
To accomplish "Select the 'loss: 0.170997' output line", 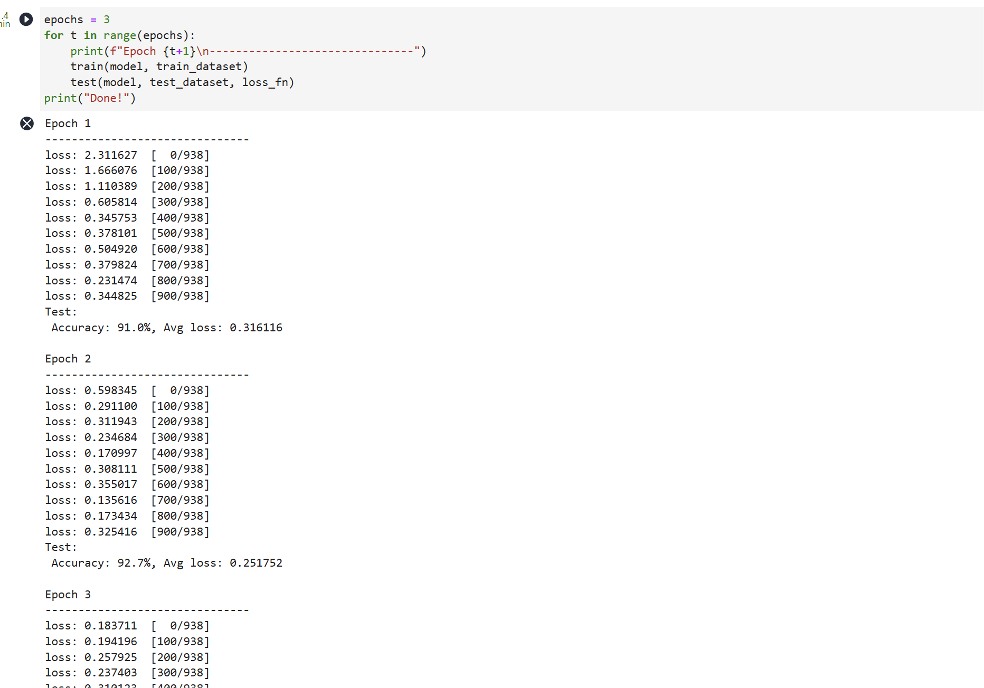I will pos(127,453).
